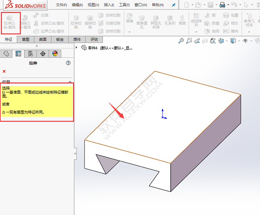Select the Draft (拔模) tool
This screenshot has height=215, width=260.
(212, 23)
